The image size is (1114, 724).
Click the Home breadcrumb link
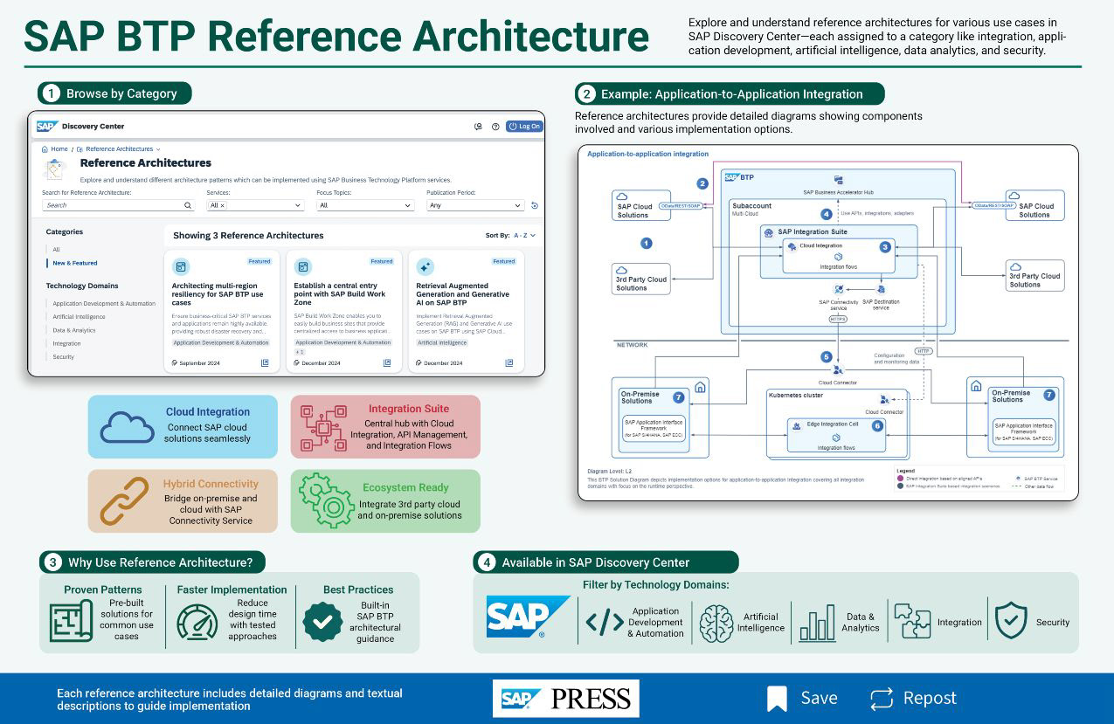(x=59, y=149)
